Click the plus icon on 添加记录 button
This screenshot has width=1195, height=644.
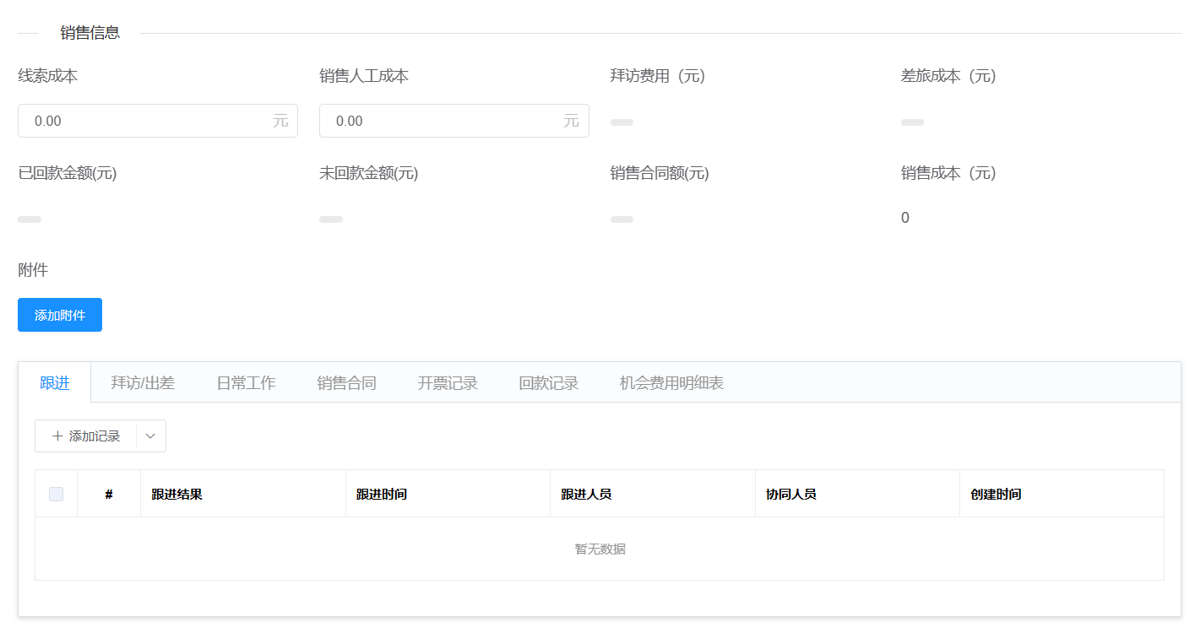[57, 436]
